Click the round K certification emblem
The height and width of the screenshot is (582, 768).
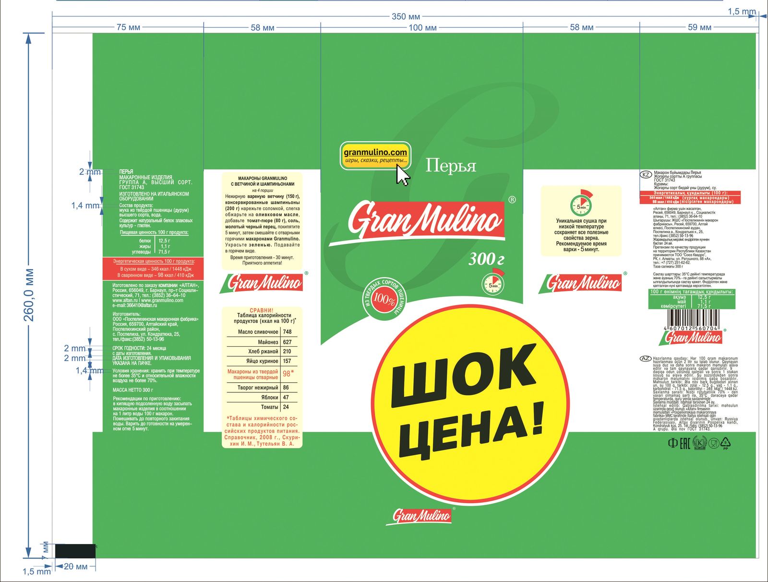[700, 443]
